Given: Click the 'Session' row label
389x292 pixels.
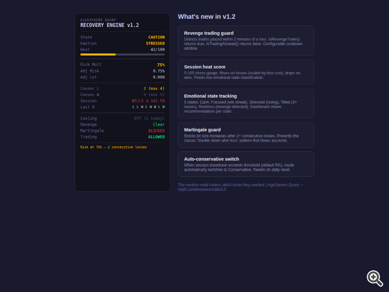Looking at the screenshot, I should (x=88, y=101).
